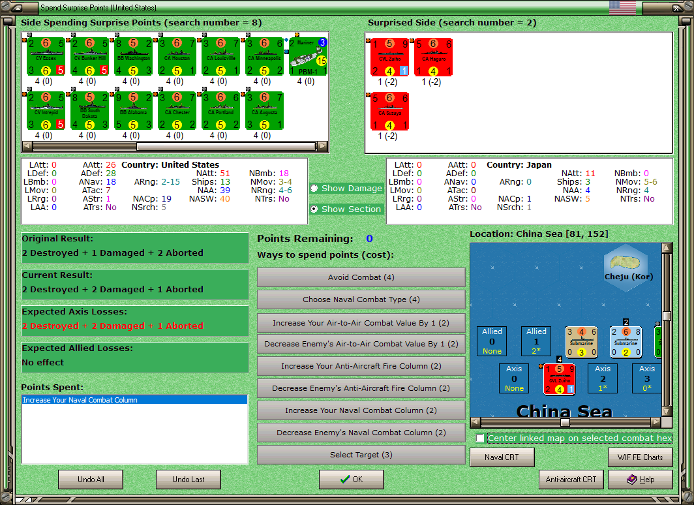Select the Show Section radio option

pos(346,209)
